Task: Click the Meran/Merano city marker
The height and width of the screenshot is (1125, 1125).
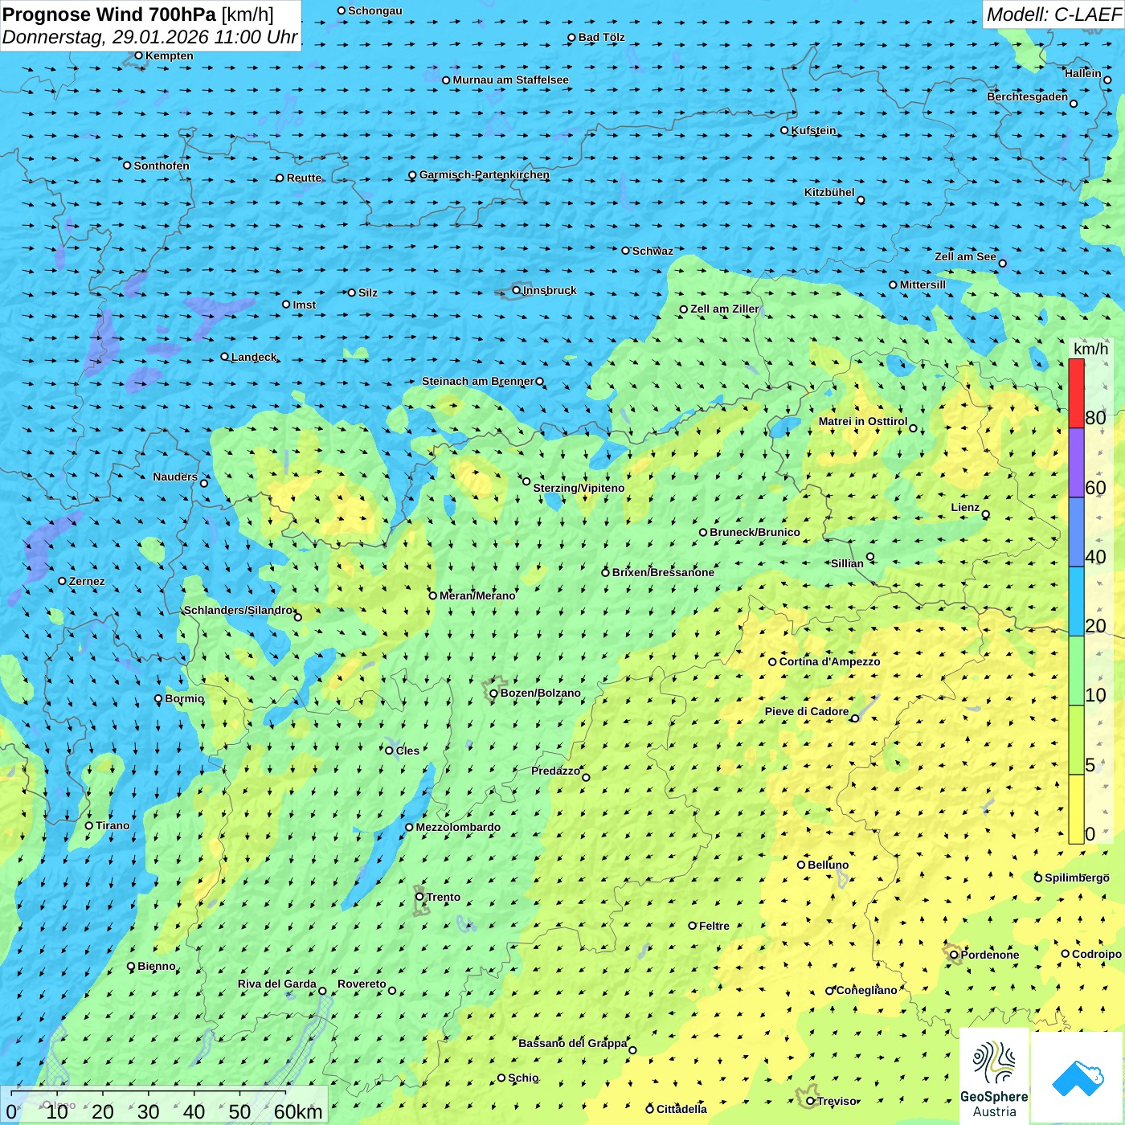Action: [433, 595]
